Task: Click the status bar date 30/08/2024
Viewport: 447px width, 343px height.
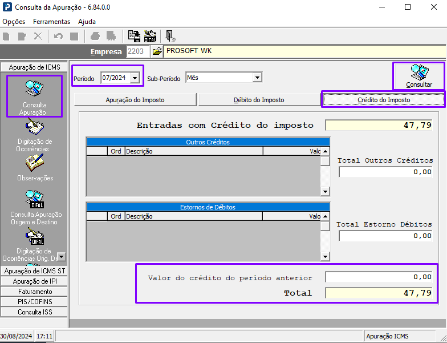Action: coord(16,336)
